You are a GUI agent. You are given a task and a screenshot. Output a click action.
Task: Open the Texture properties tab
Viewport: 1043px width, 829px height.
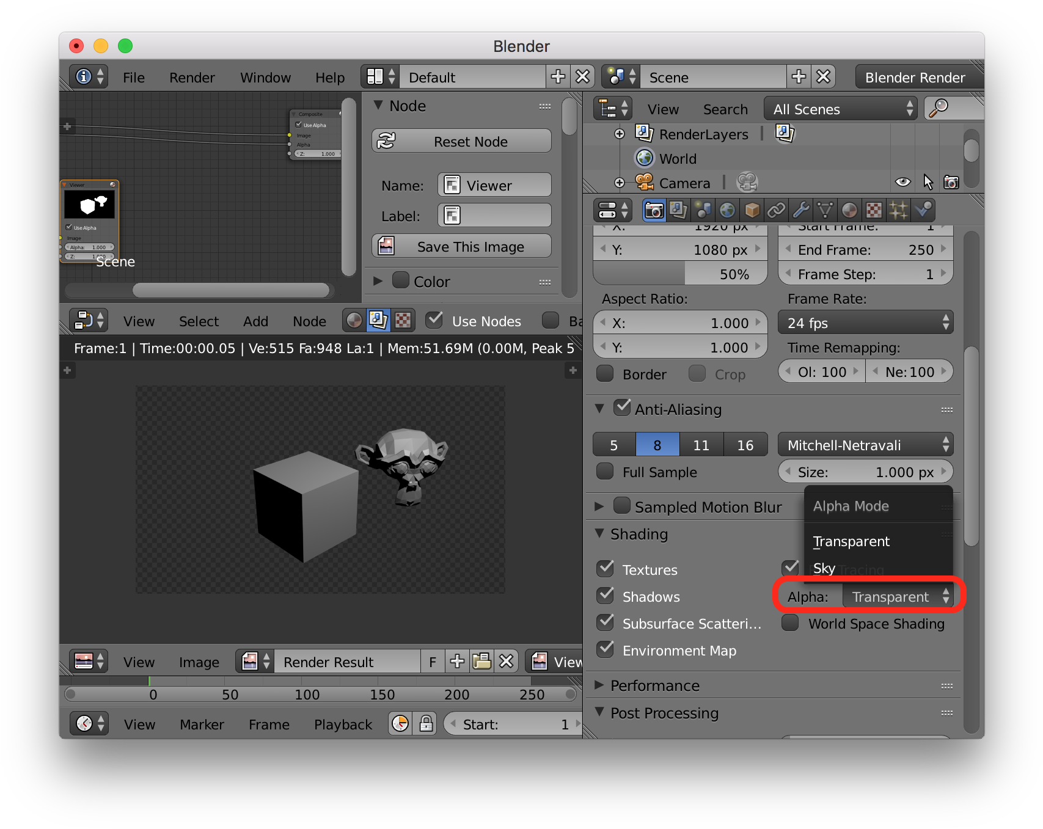[874, 210]
